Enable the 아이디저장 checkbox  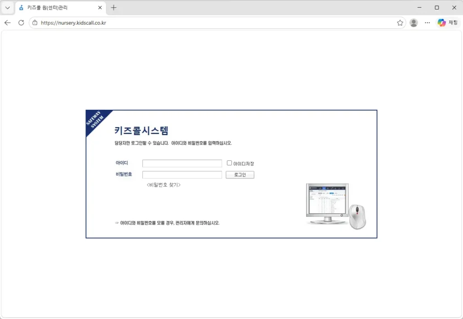(x=229, y=163)
